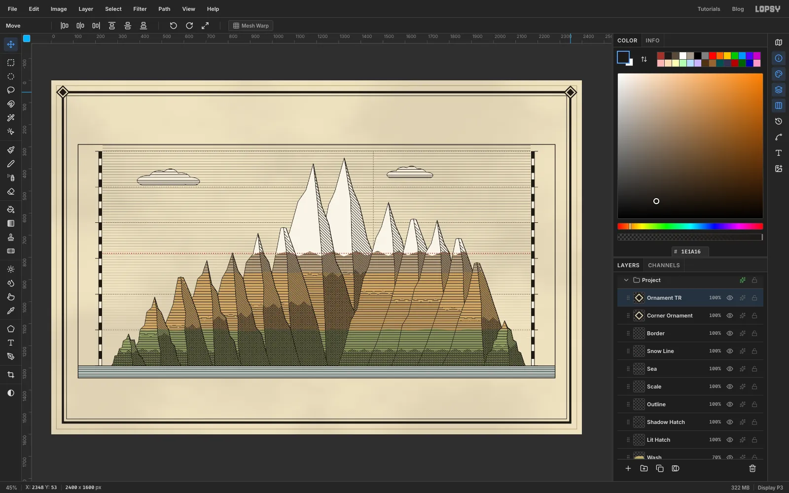The height and width of the screenshot is (493, 789).
Task: Lock the Sea layer
Action: click(x=754, y=369)
